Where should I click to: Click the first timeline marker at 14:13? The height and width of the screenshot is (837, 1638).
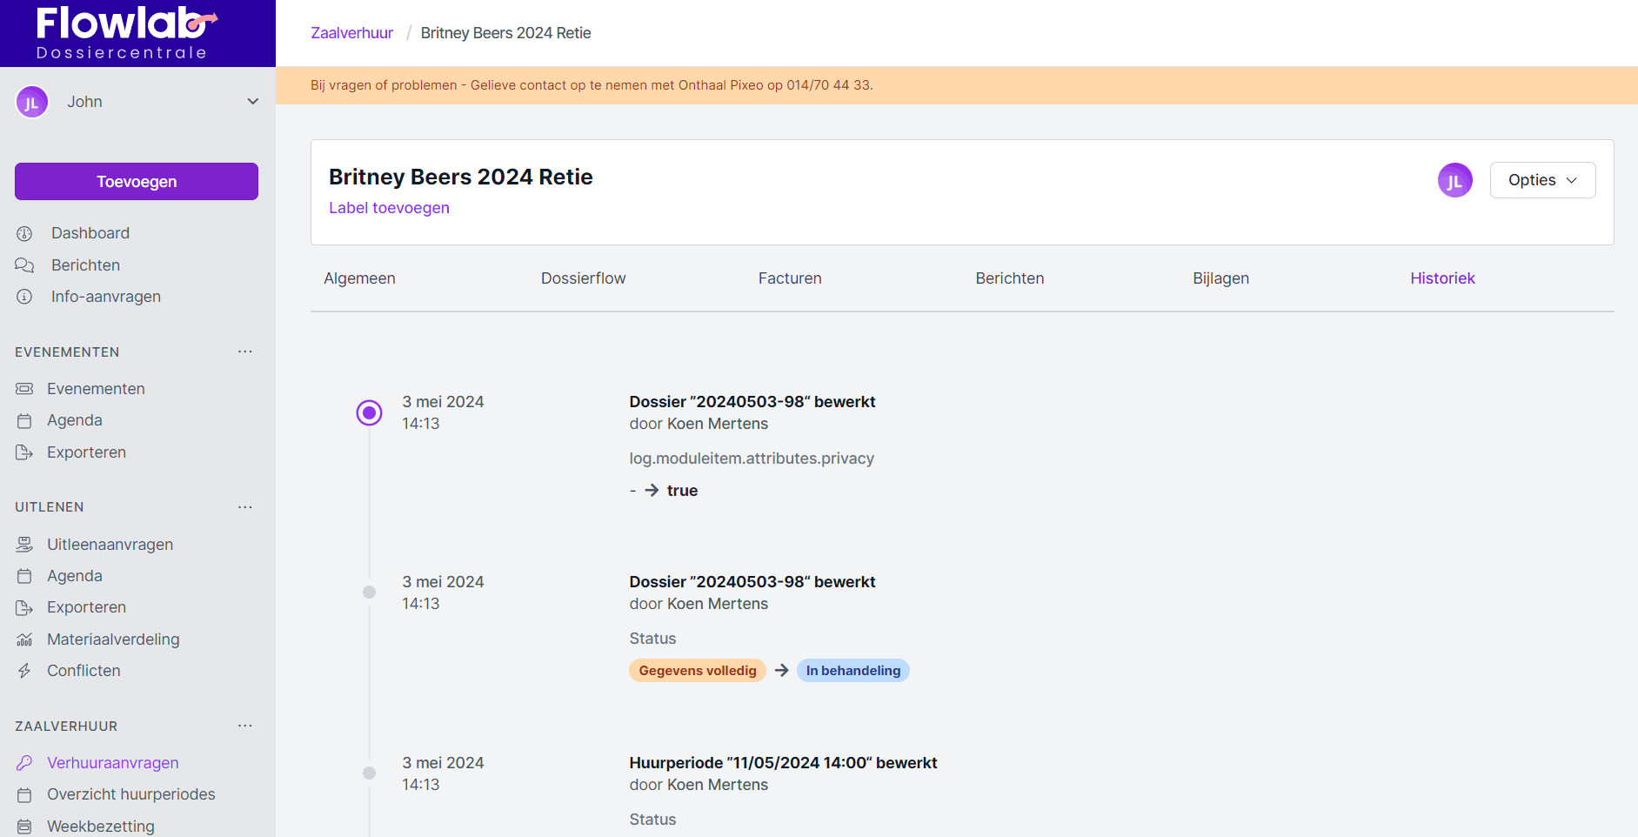coord(370,412)
